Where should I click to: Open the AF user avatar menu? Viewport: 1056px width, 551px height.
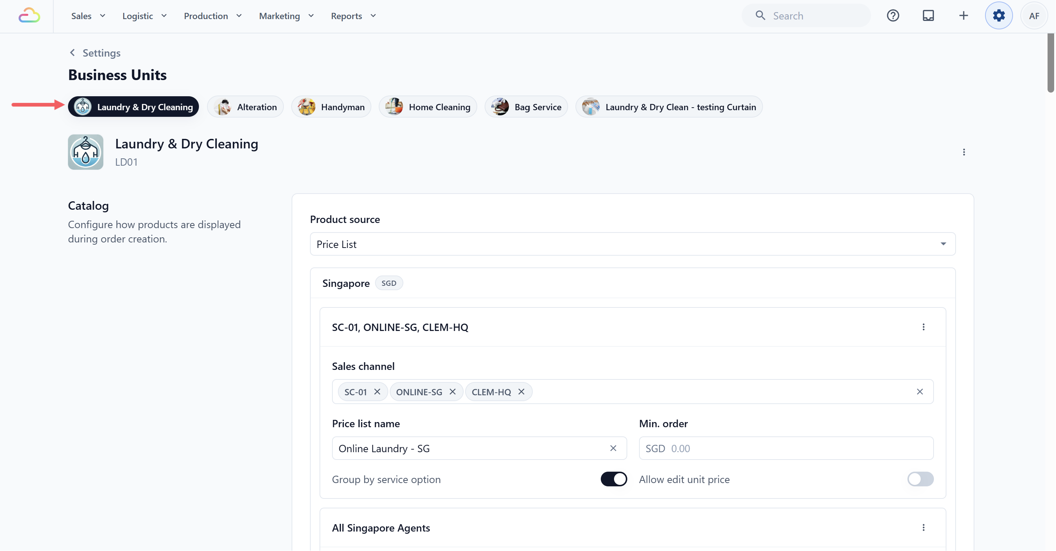(x=1034, y=15)
